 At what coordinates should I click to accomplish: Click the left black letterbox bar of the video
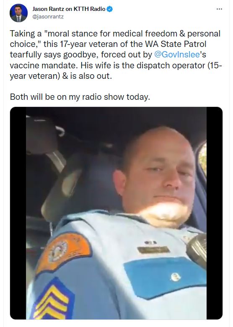(18, 213)
